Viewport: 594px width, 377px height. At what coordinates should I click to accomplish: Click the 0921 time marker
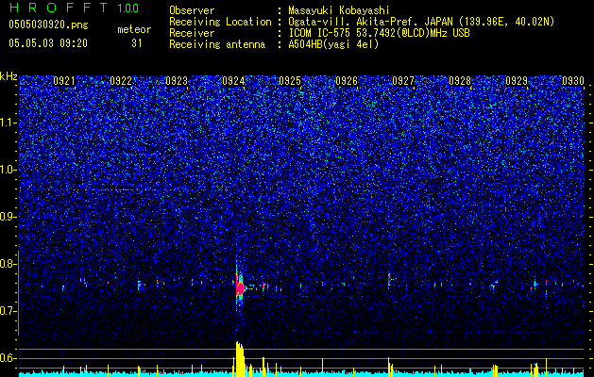[64, 81]
